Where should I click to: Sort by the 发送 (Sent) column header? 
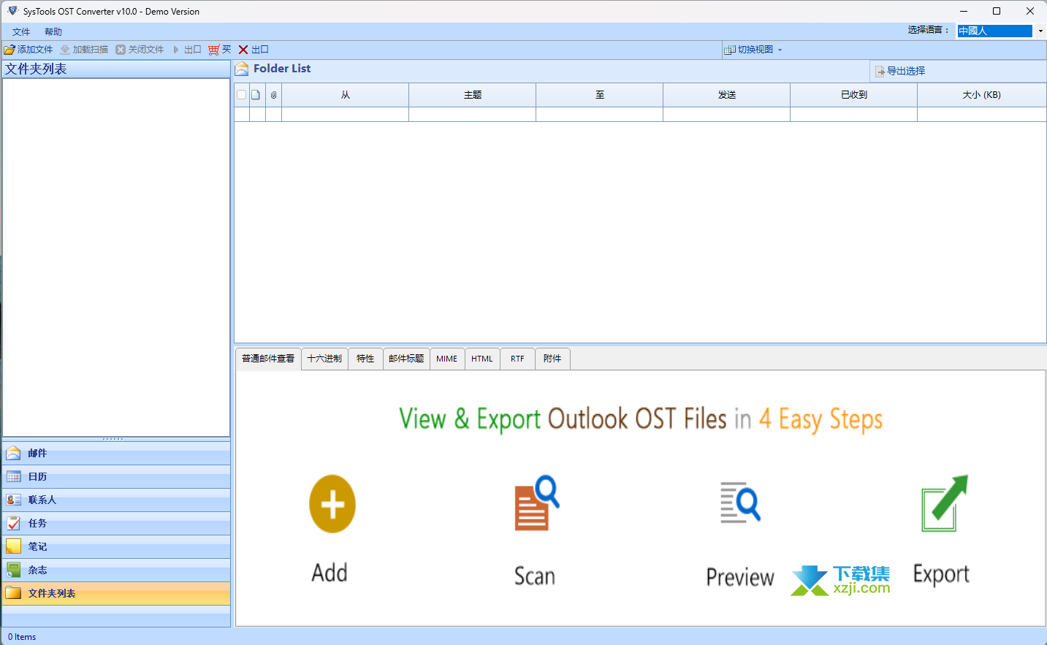click(x=727, y=95)
